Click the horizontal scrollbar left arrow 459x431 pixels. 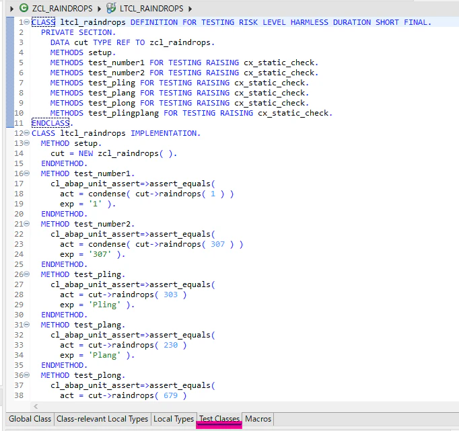(x=36, y=406)
